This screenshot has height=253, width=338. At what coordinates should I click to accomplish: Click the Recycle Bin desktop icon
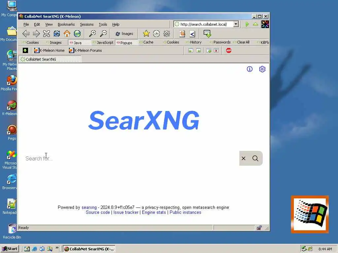12,231
